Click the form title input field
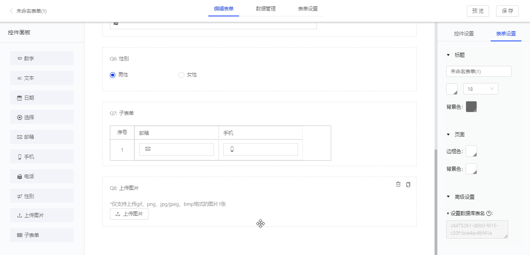This screenshot has height=255, width=530. 479,71
